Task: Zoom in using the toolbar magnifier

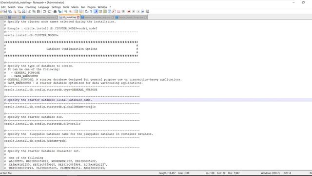Action: [65, 11]
